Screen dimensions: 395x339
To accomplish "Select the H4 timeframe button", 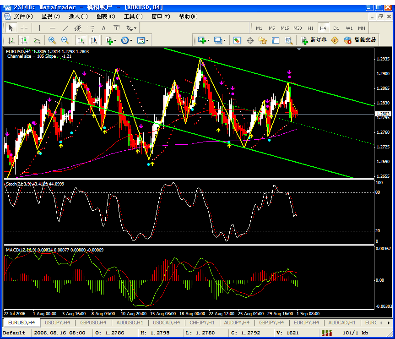I will point(323,28).
